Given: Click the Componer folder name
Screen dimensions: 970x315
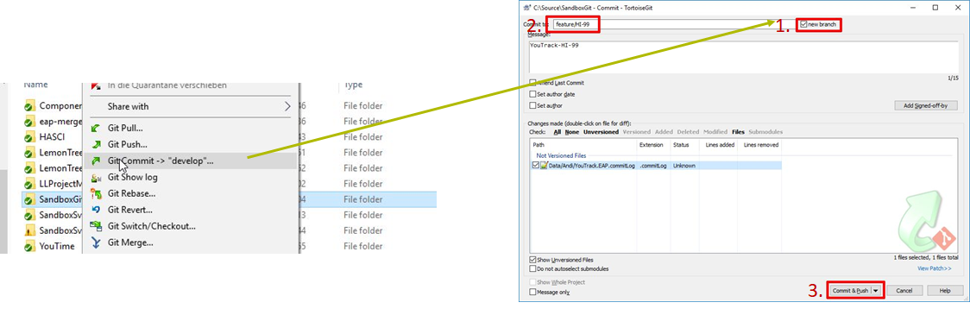Looking at the screenshot, I should (60, 106).
